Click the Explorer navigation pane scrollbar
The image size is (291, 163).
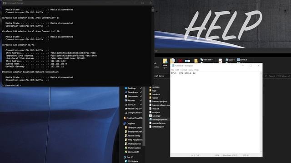[x=144, y=116]
